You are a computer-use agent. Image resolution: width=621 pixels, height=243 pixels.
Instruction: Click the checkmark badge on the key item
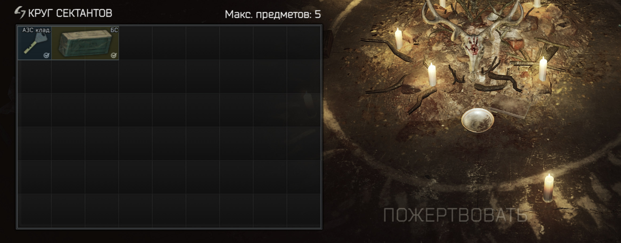46,55
